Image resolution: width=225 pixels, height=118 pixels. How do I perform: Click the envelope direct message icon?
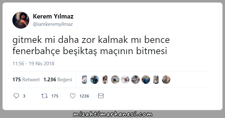tap(101, 96)
